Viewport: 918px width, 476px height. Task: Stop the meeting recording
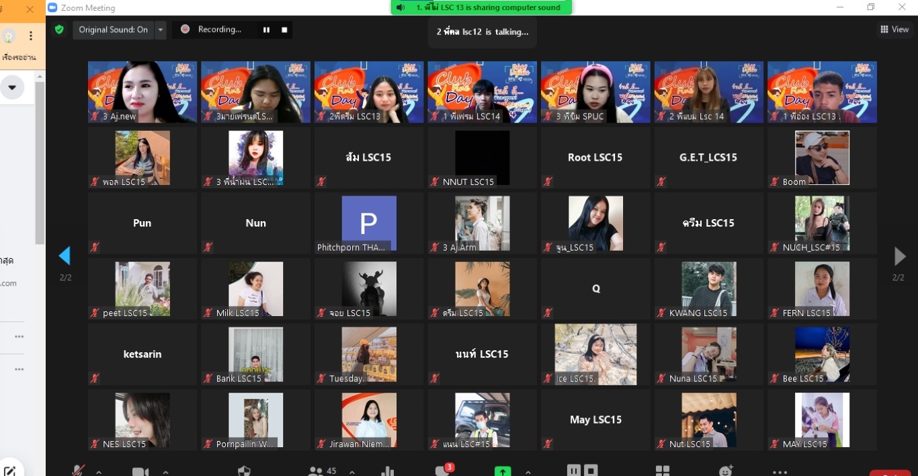point(284,30)
